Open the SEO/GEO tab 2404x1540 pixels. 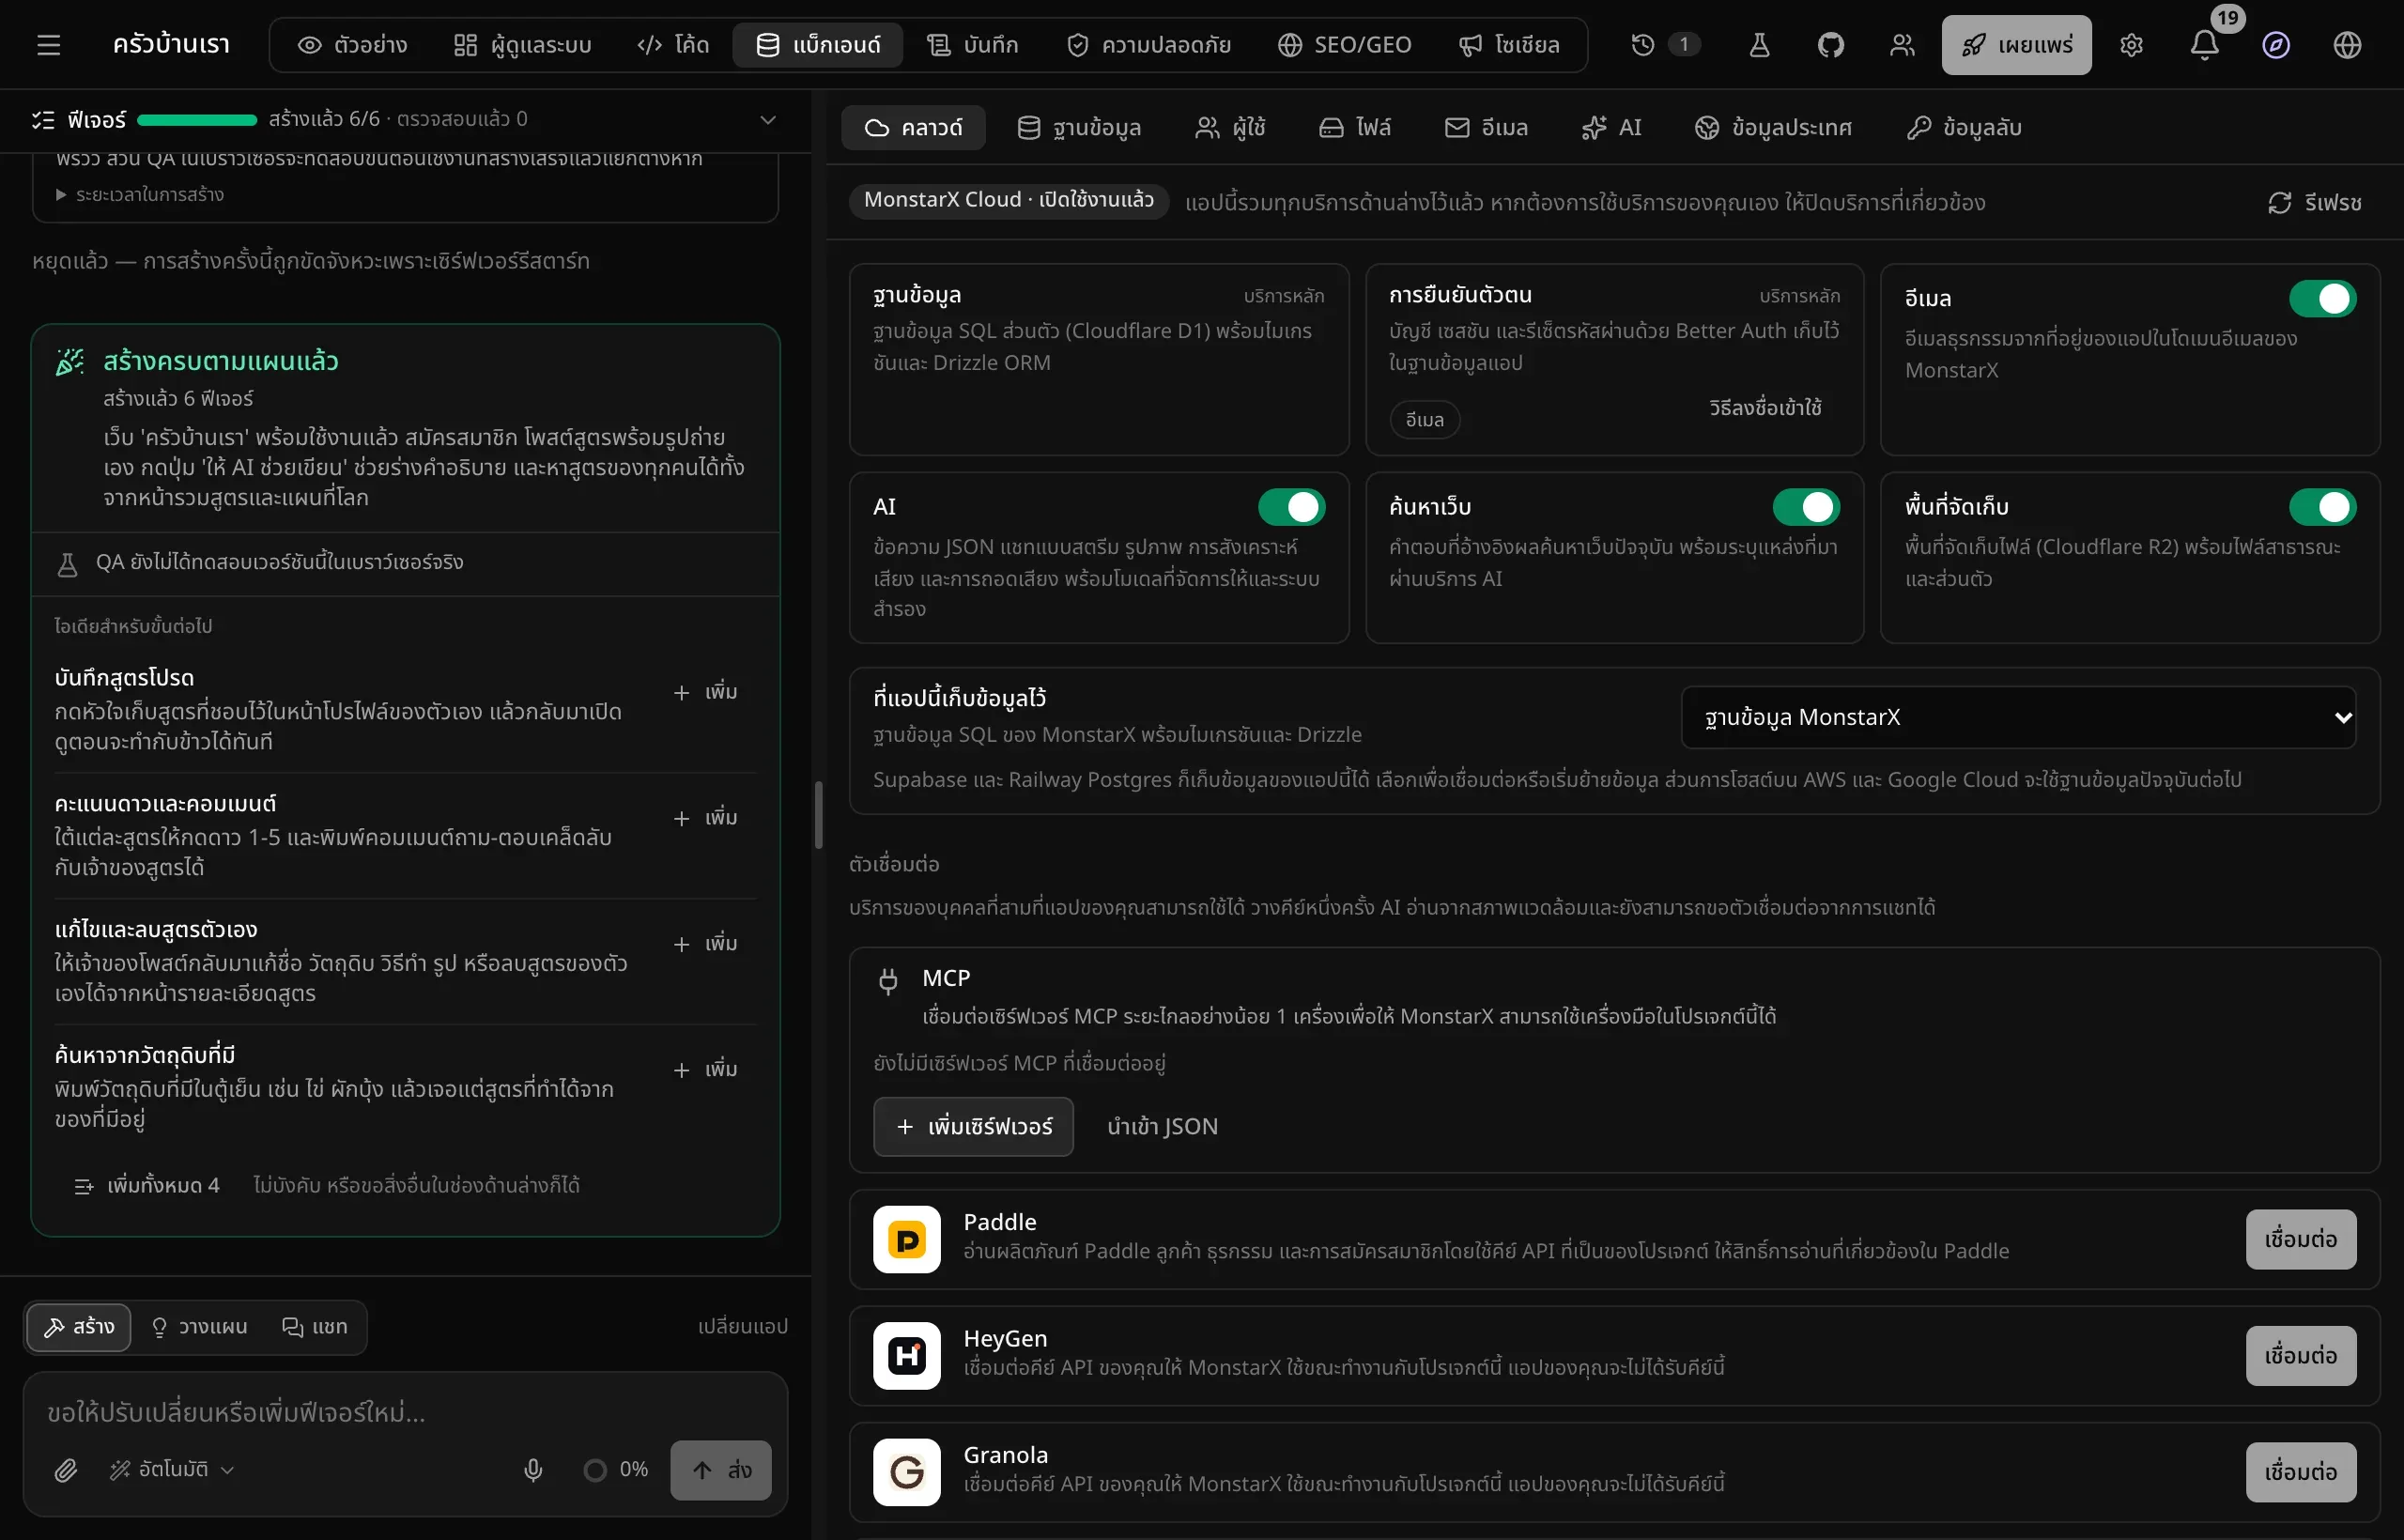click(x=1344, y=45)
